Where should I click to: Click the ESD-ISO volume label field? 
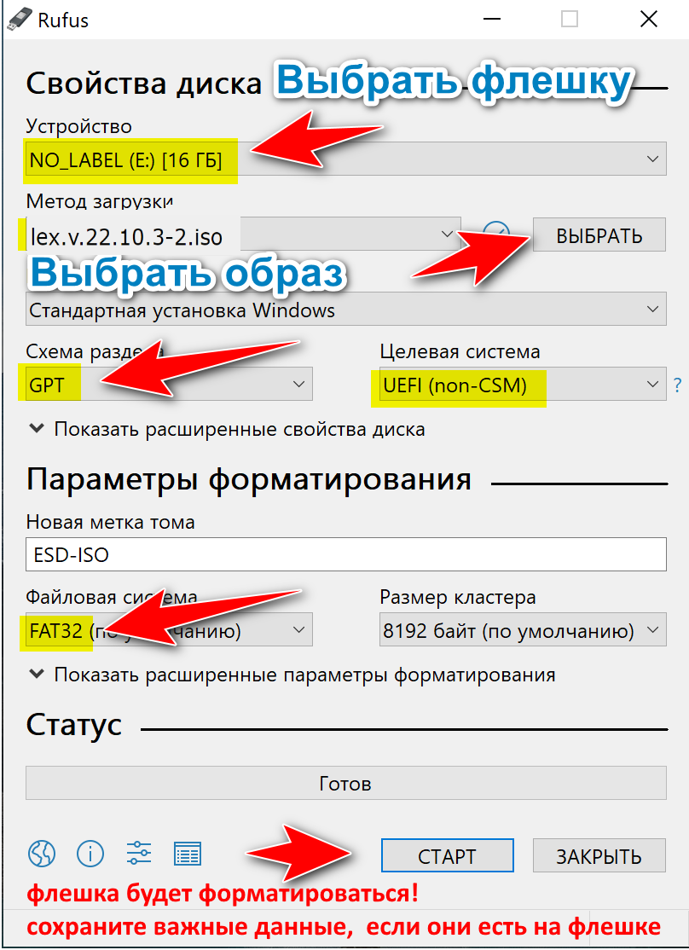point(346,554)
